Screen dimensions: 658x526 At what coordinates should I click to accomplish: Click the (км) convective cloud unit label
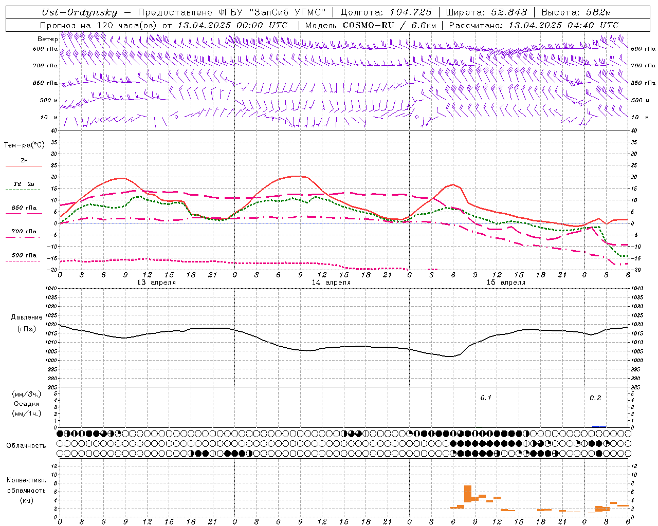(x=26, y=500)
